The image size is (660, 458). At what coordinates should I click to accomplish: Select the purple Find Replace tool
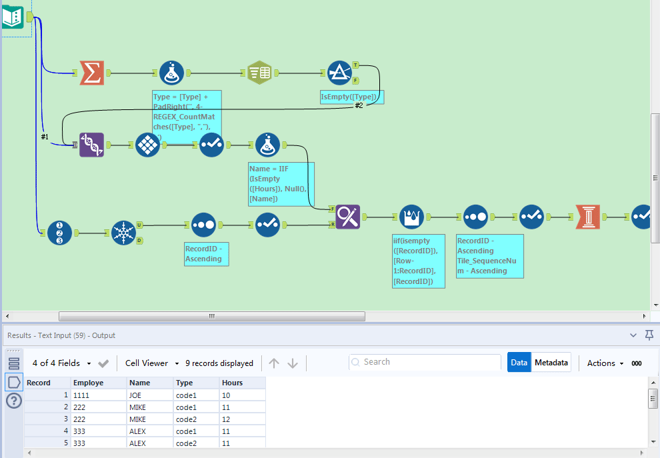click(x=348, y=217)
